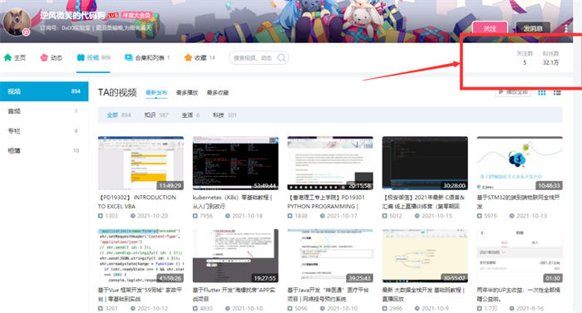
Task: Open Flutter video thumbnail 19:27:55
Action: click(x=235, y=256)
